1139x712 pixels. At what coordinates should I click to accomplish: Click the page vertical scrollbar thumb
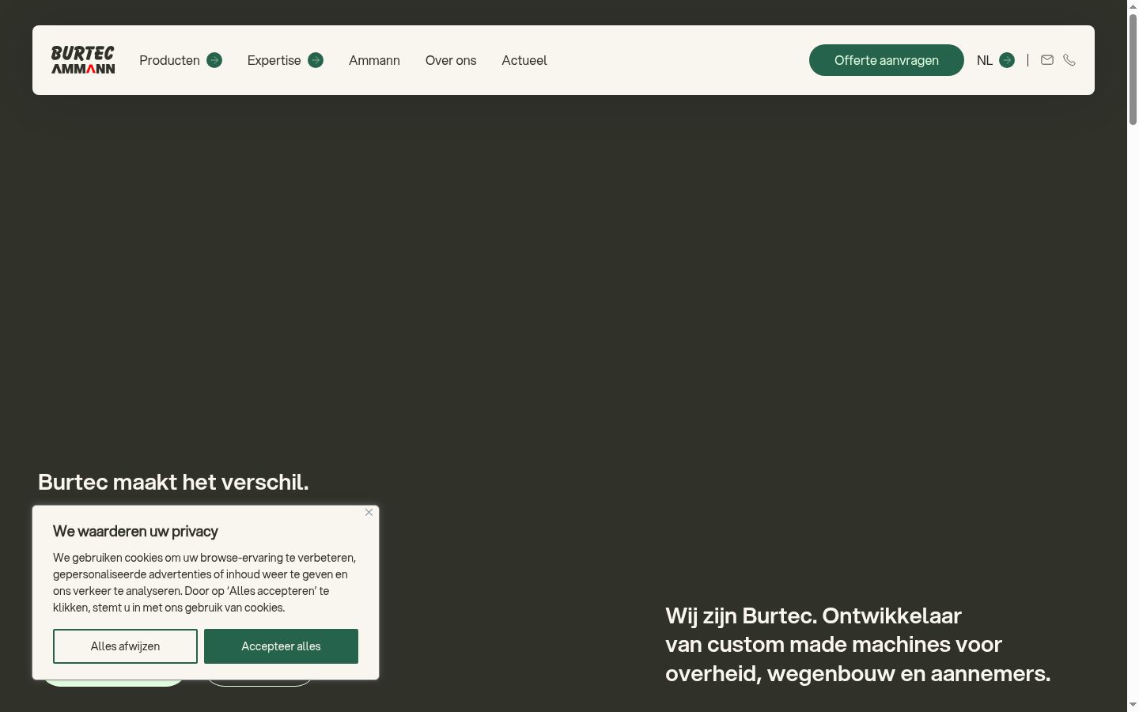click(x=1133, y=69)
